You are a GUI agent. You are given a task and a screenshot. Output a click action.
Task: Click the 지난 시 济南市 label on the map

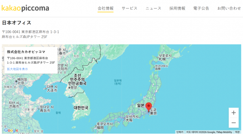tap(14, 105)
